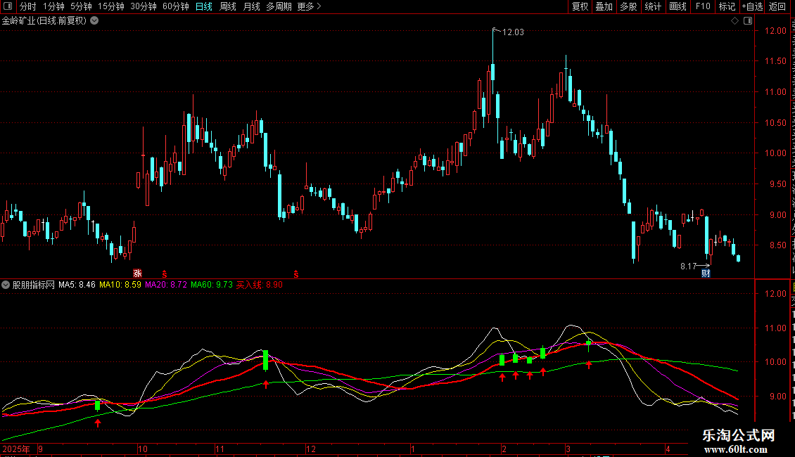
Task: Toggle 复权 price adjustment
Action: tap(580, 6)
